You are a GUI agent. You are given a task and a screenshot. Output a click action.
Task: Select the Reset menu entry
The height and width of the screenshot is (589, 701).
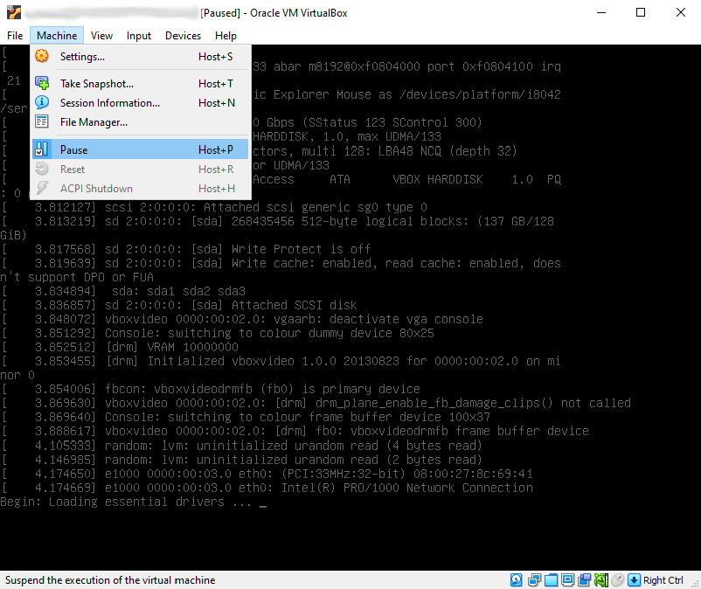pyautogui.click(x=140, y=169)
